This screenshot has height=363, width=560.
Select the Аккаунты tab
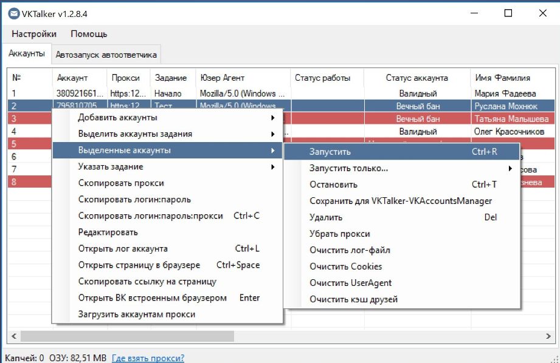coord(27,53)
